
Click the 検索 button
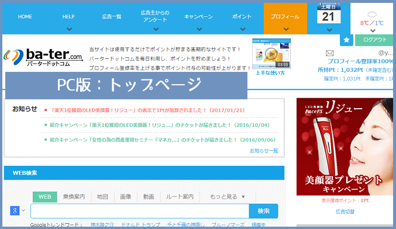click(x=264, y=211)
